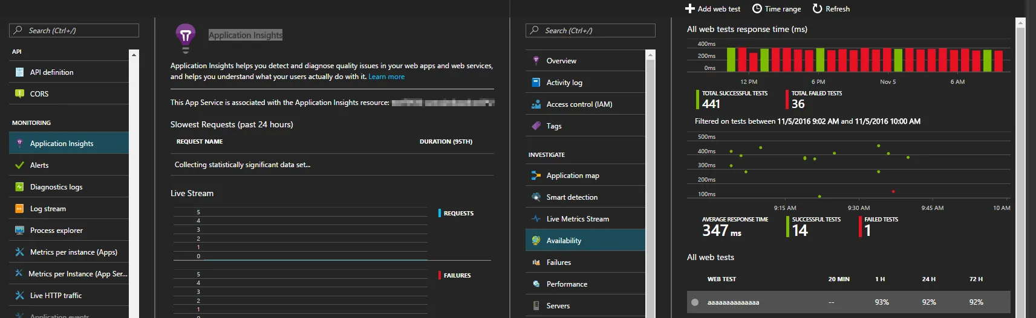1036x318 pixels.
Task: Click the Process explorer icon
Action: coord(19,231)
